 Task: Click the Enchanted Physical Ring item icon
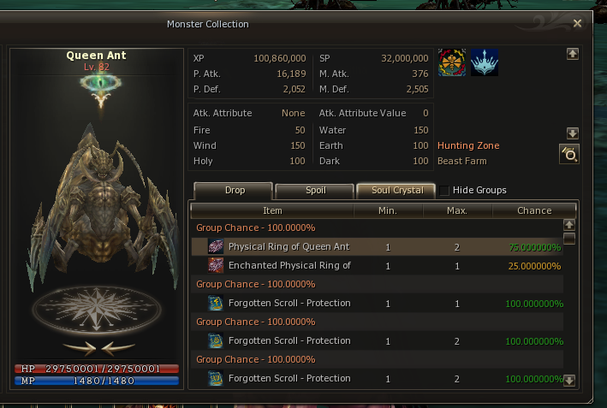[x=216, y=265]
